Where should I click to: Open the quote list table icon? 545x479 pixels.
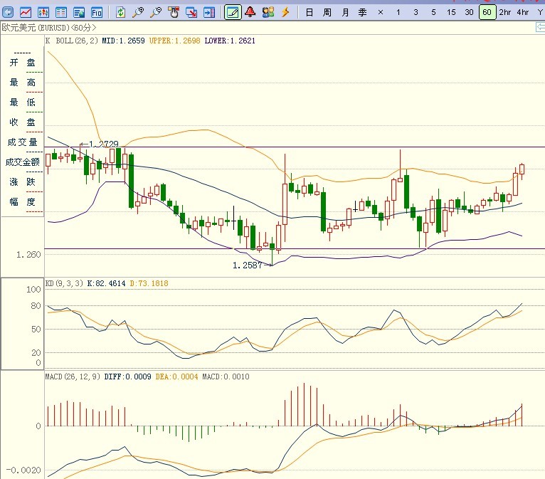coord(61,12)
